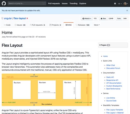This screenshot has width=130, height=114.
Task: Switch to the Projects tab
Action: point(55,25)
